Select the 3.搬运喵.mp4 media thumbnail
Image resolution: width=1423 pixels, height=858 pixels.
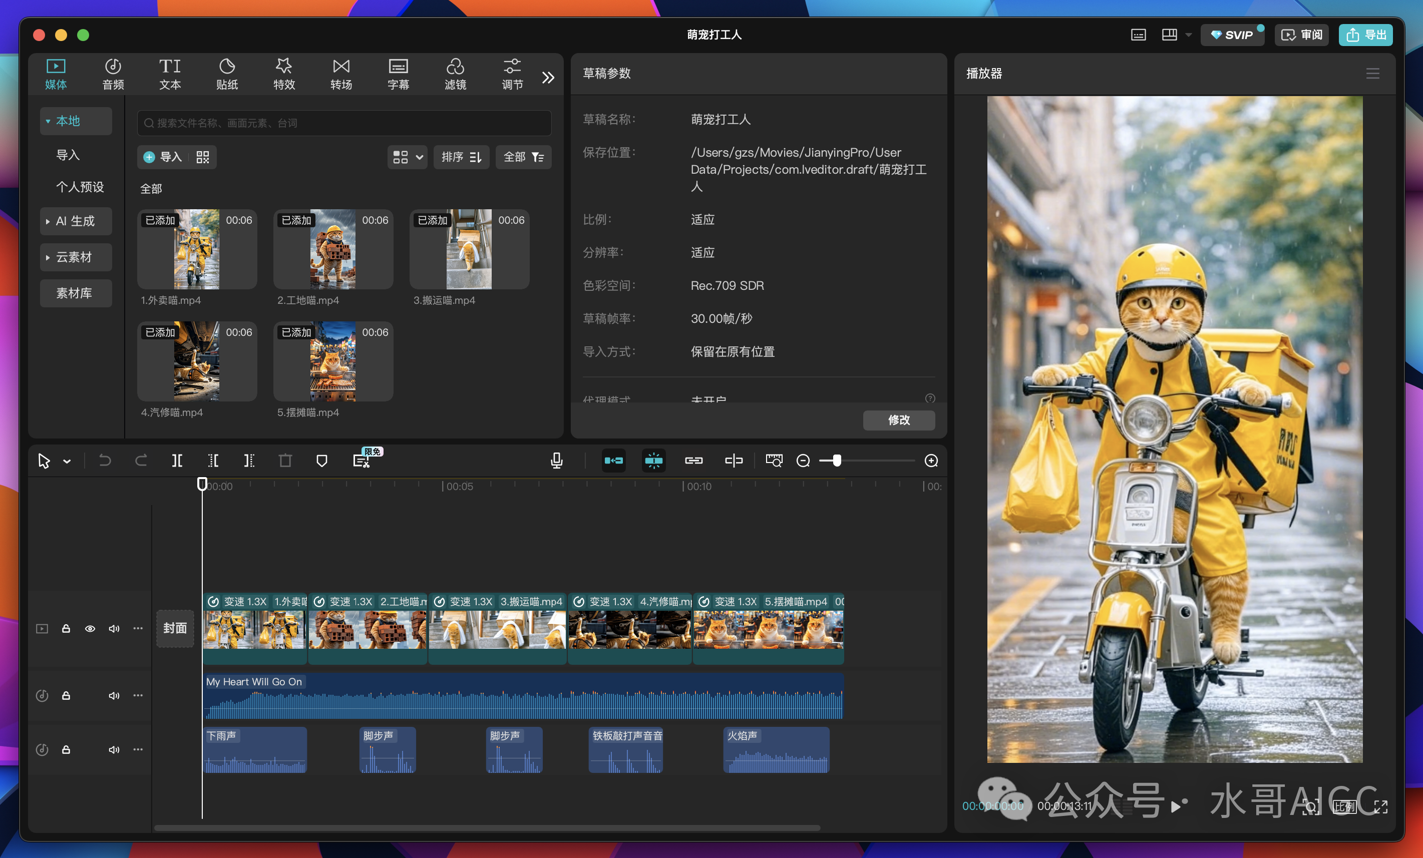pyautogui.click(x=469, y=249)
